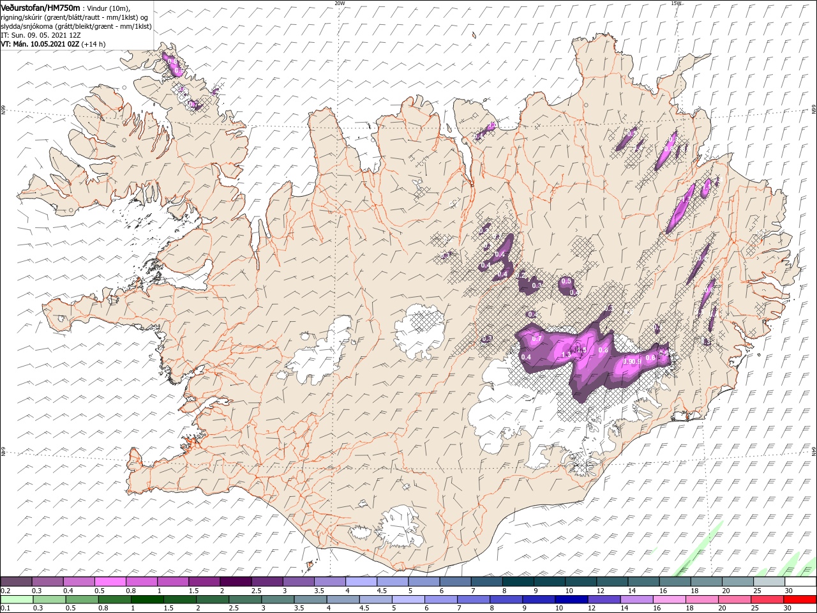Pick the 6–7 slate blue swatch in the upper legend

pyautogui.click(x=456, y=582)
